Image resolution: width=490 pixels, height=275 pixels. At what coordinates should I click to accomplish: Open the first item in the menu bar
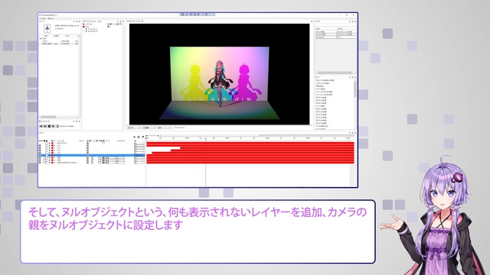(43, 18)
